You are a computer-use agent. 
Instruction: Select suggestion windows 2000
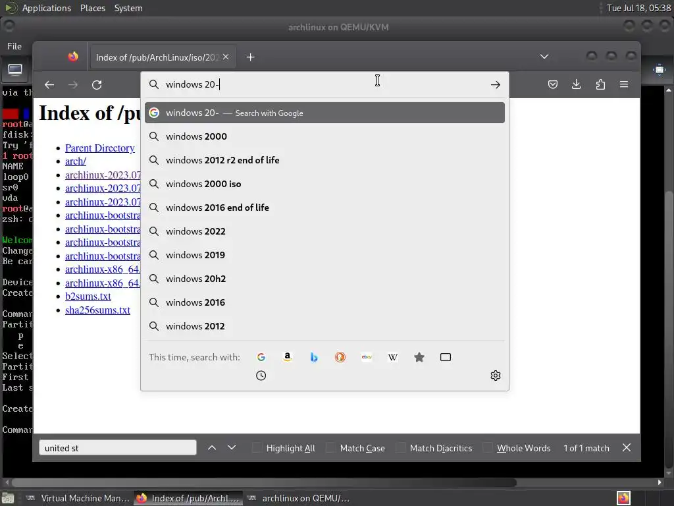[x=324, y=136]
